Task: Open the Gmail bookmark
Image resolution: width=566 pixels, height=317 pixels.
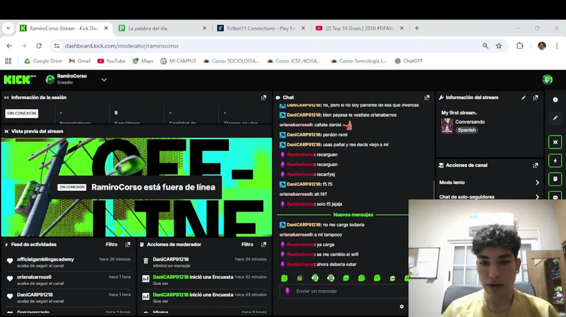Action: pos(79,61)
